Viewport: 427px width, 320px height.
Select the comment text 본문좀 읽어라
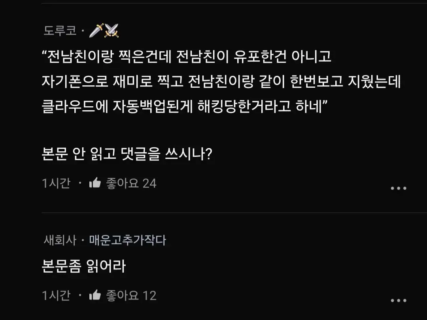84,266
